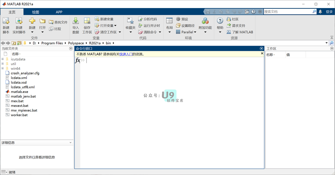335x175 pixels.
Task: Click 设置路径 in the ribbon
Action: [185, 26]
